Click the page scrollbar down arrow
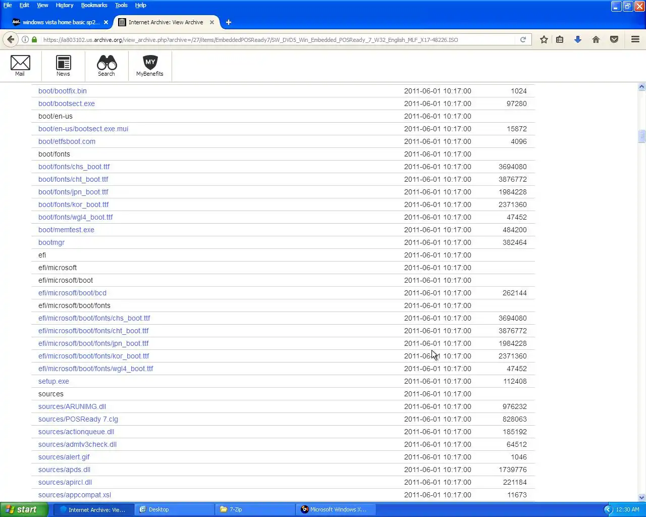646x517 pixels. (641, 497)
